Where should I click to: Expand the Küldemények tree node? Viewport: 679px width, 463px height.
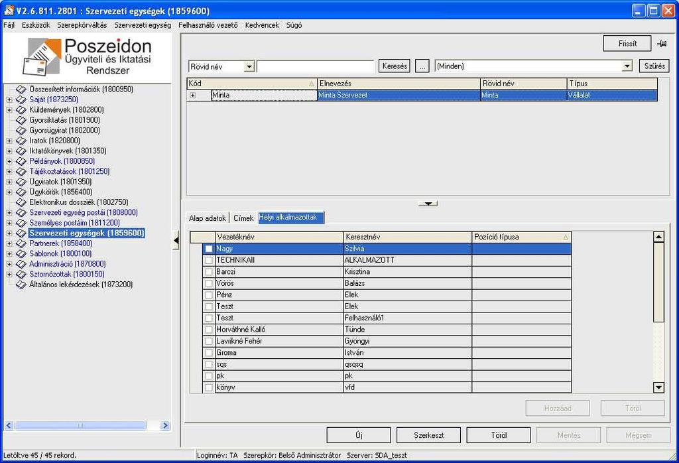[9, 110]
